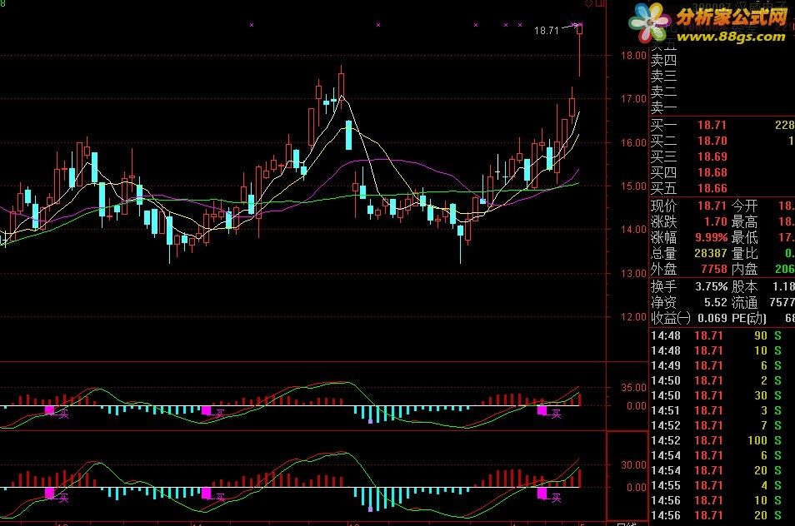Select the 14:52 trade row with volume 100
This screenshot has height=526, width=795.
click(722, 440)
